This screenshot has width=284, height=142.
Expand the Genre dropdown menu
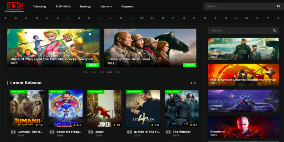click(106, 7)
